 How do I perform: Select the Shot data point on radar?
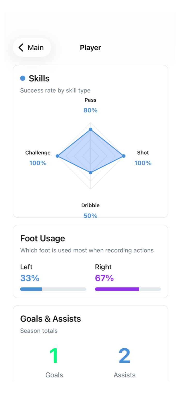pos(124,156)
